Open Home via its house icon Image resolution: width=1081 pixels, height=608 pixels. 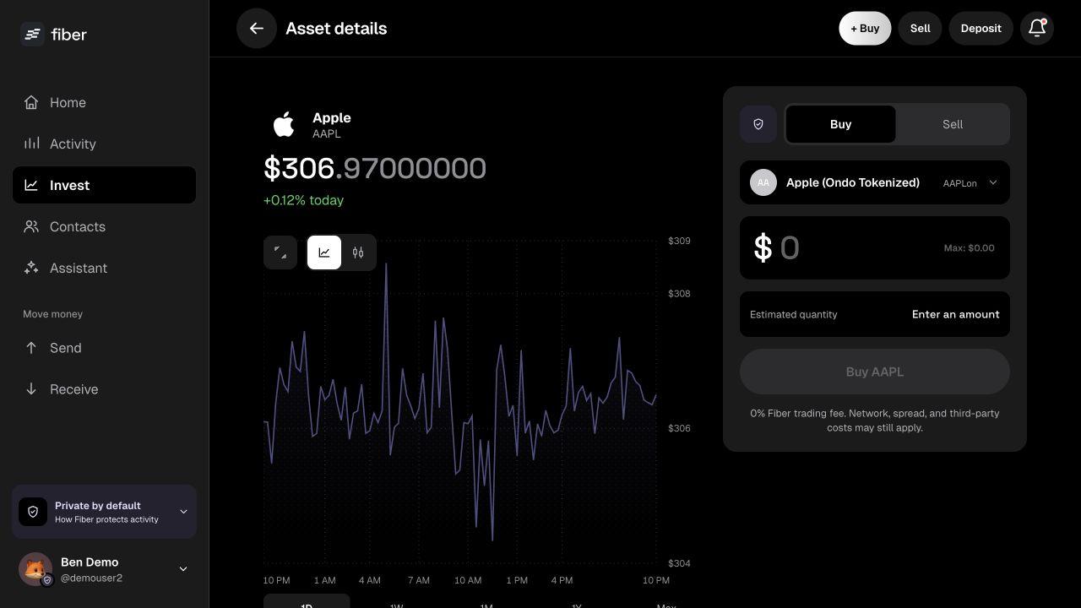[31, 102]
